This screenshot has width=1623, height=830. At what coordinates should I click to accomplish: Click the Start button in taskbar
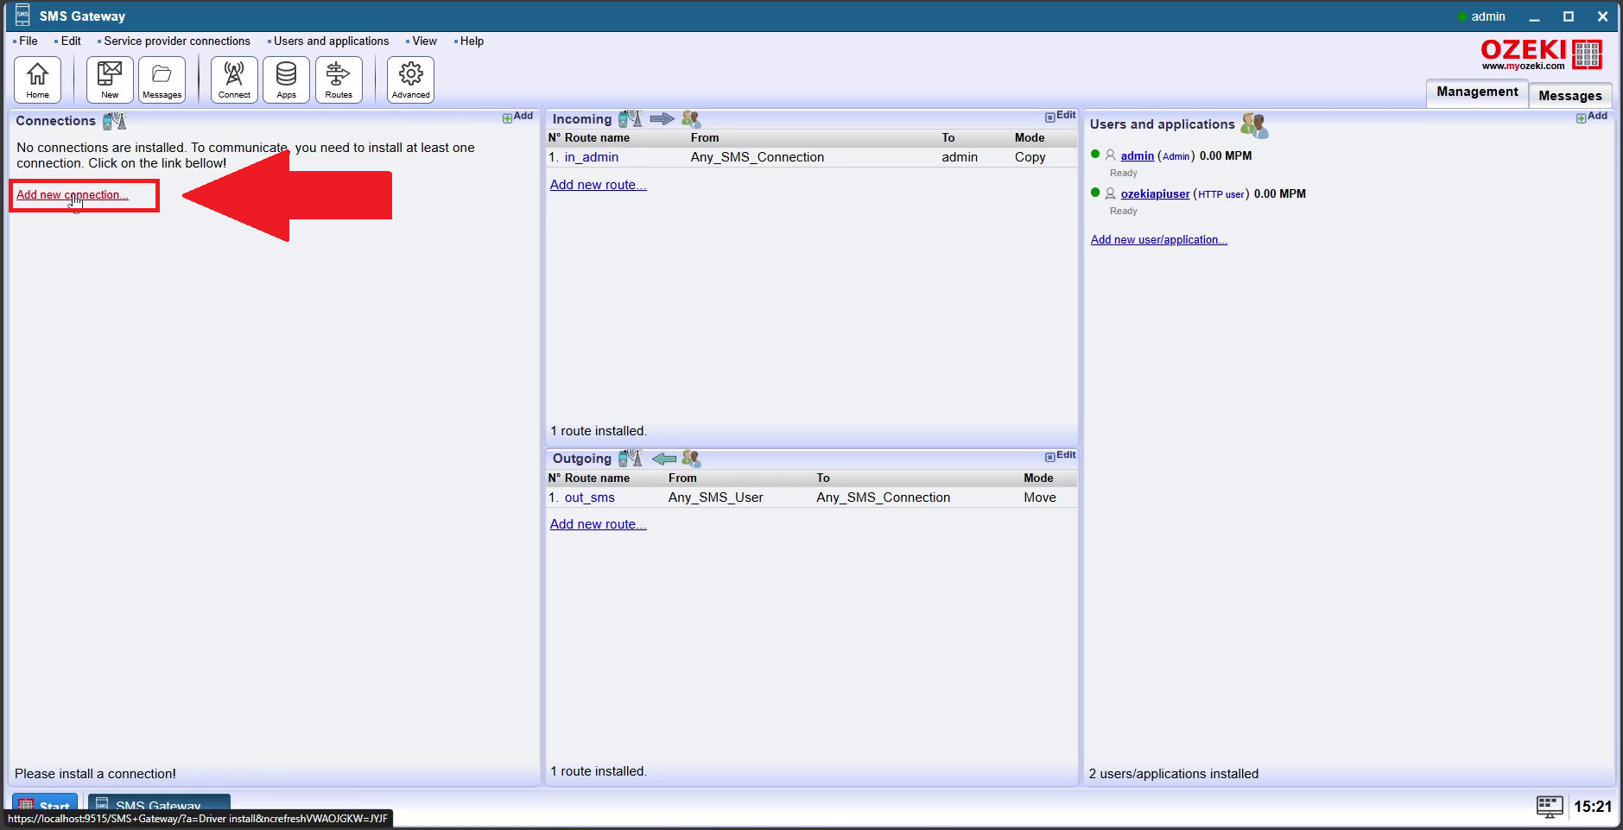(x=45, y=802)
